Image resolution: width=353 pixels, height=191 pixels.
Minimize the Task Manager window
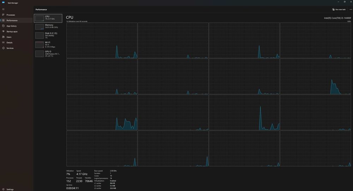[x=339, y=2]
